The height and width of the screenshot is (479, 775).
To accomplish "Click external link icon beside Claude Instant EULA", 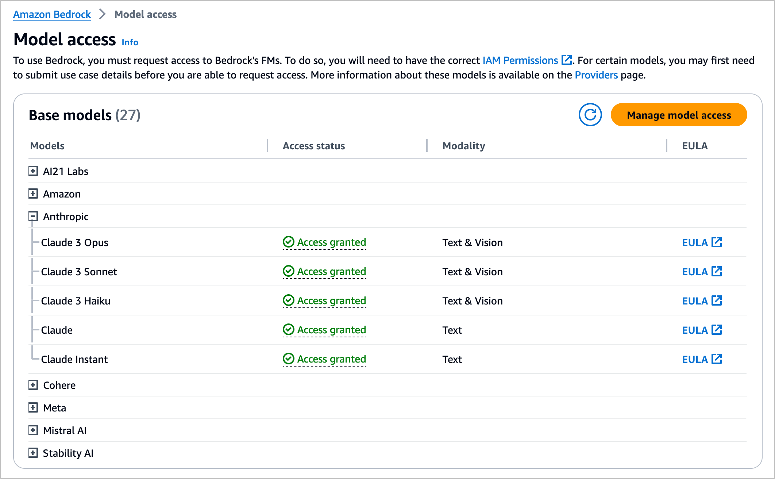I will coord(717,359).
